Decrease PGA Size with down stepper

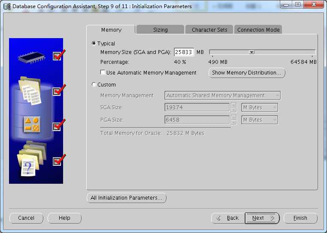tap(234, 122)
